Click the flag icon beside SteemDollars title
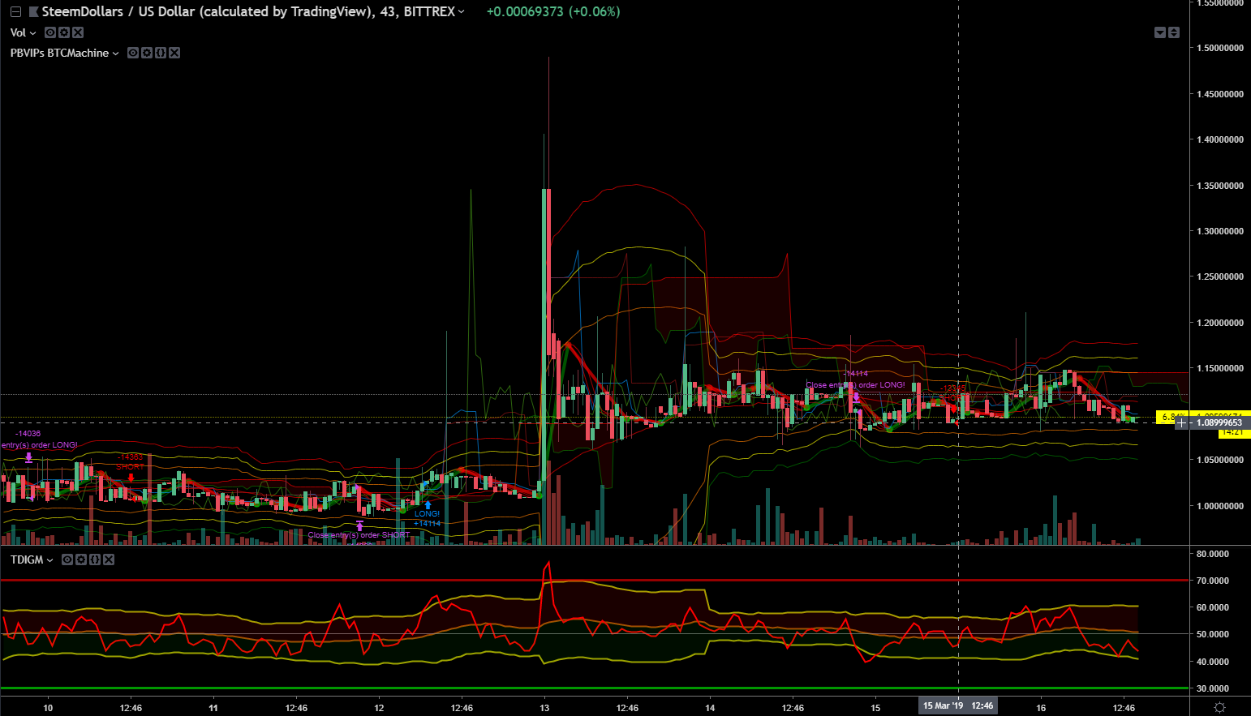 pos(33,12)
